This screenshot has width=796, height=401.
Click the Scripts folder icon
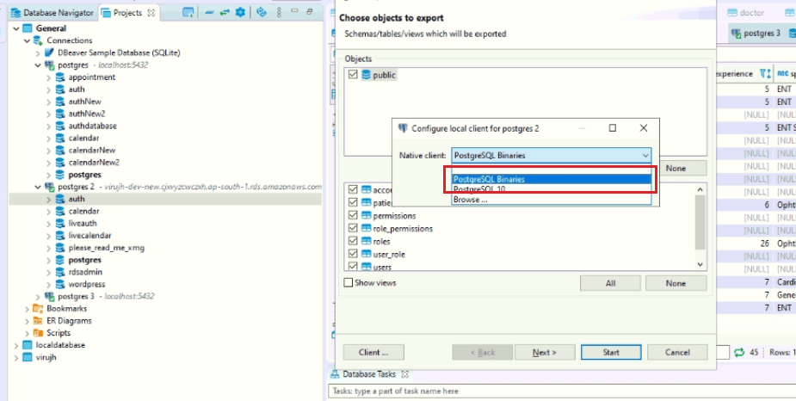[x=38, y=333]
